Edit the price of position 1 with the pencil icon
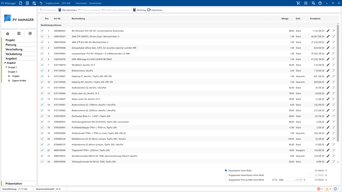The image size is (342, 192). tap(328, 31)
